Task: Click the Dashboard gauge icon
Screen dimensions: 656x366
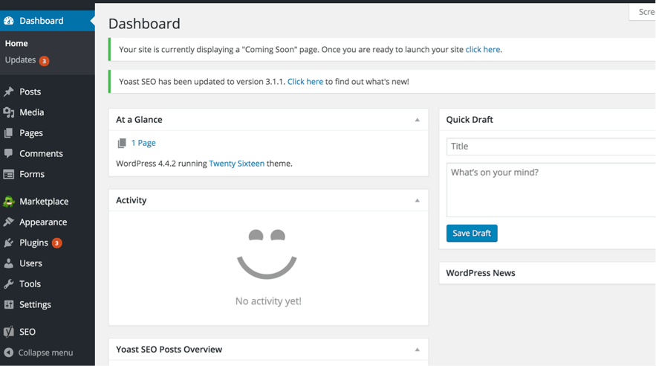Action: (9, 21)
